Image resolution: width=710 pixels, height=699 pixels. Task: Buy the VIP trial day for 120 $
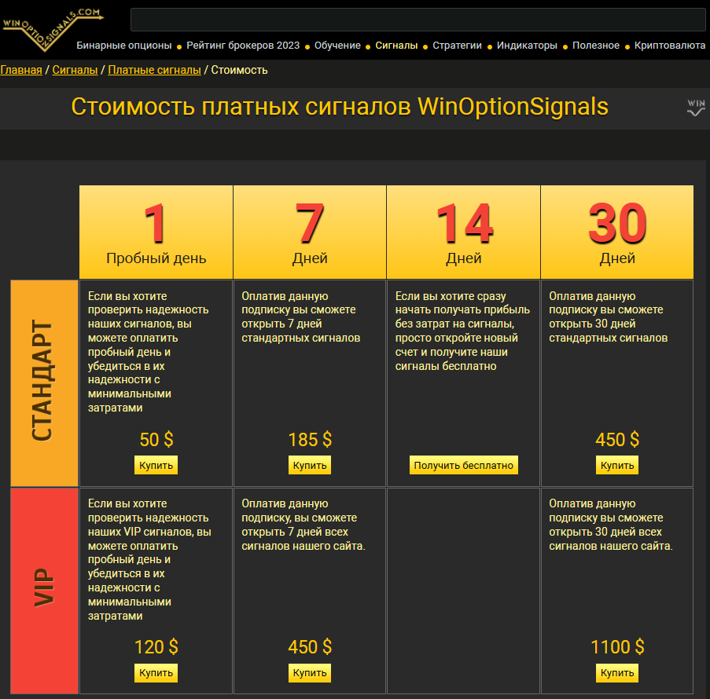tap(156, 673)
